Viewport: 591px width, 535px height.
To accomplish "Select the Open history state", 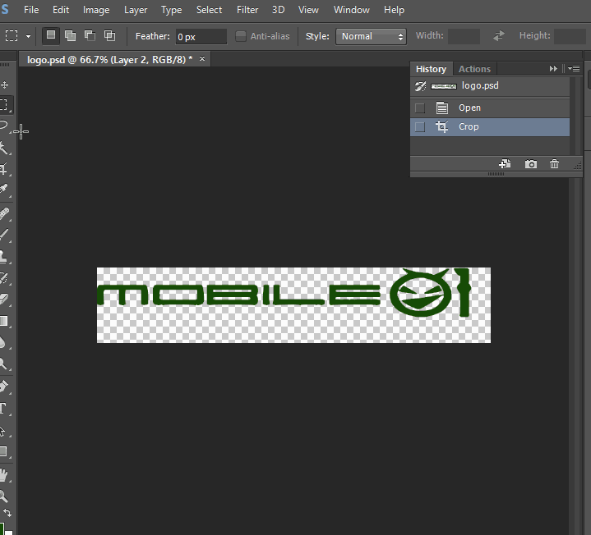I will coord(490,108).
